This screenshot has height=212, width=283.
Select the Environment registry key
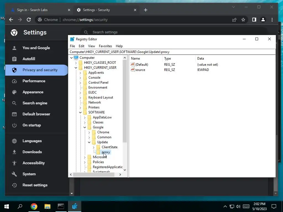(98, 88)
